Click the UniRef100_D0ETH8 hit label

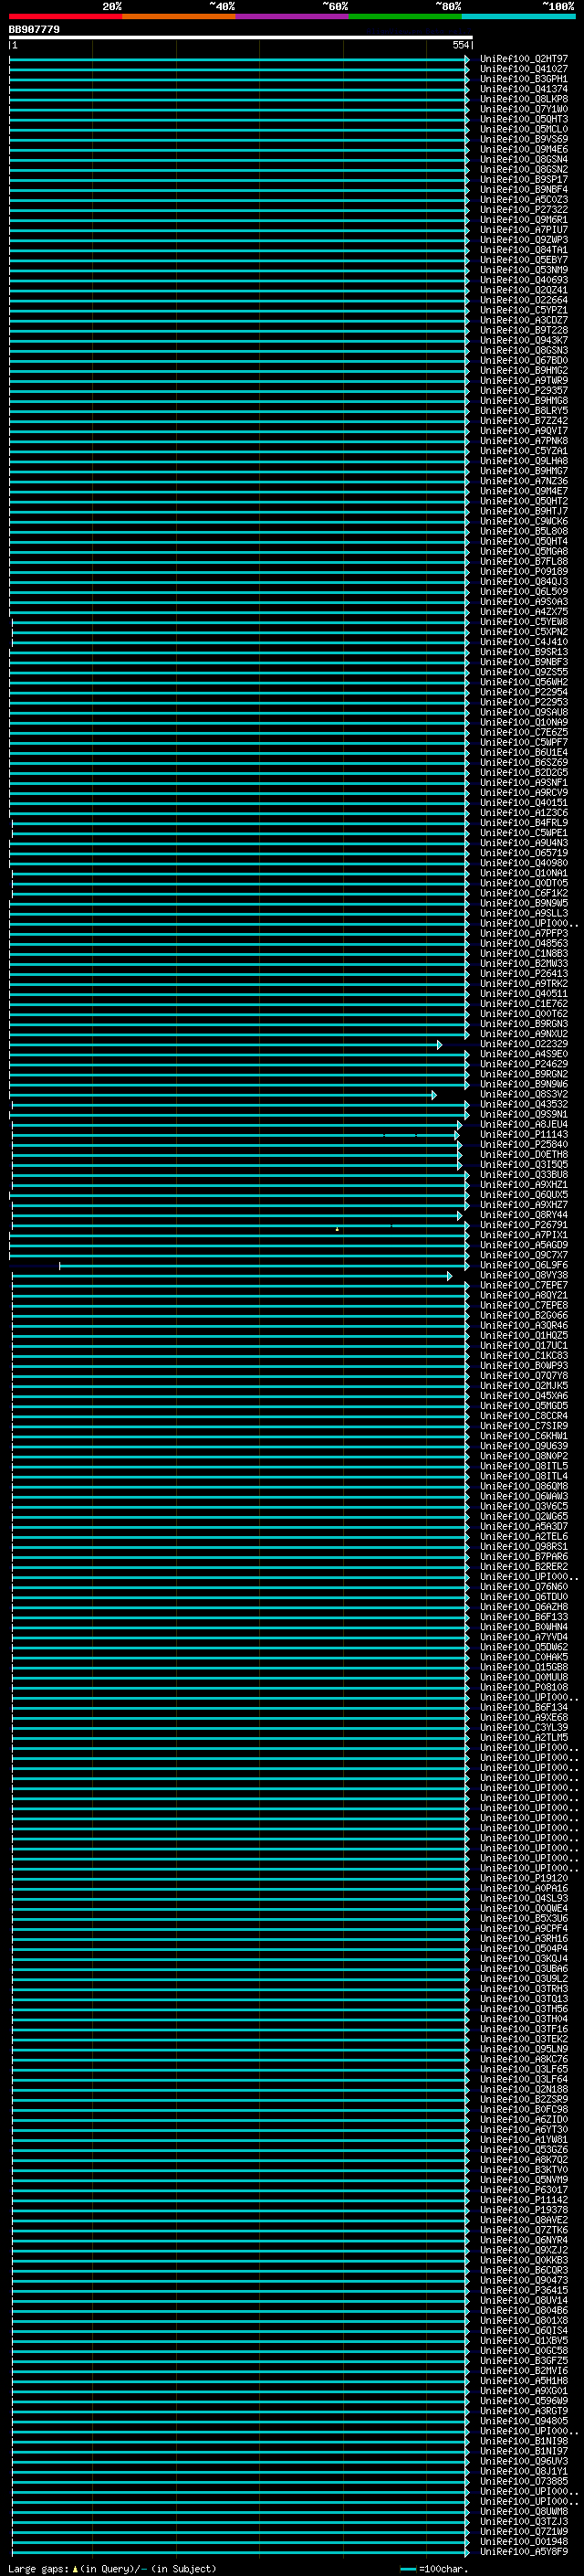pos(524,1155)
